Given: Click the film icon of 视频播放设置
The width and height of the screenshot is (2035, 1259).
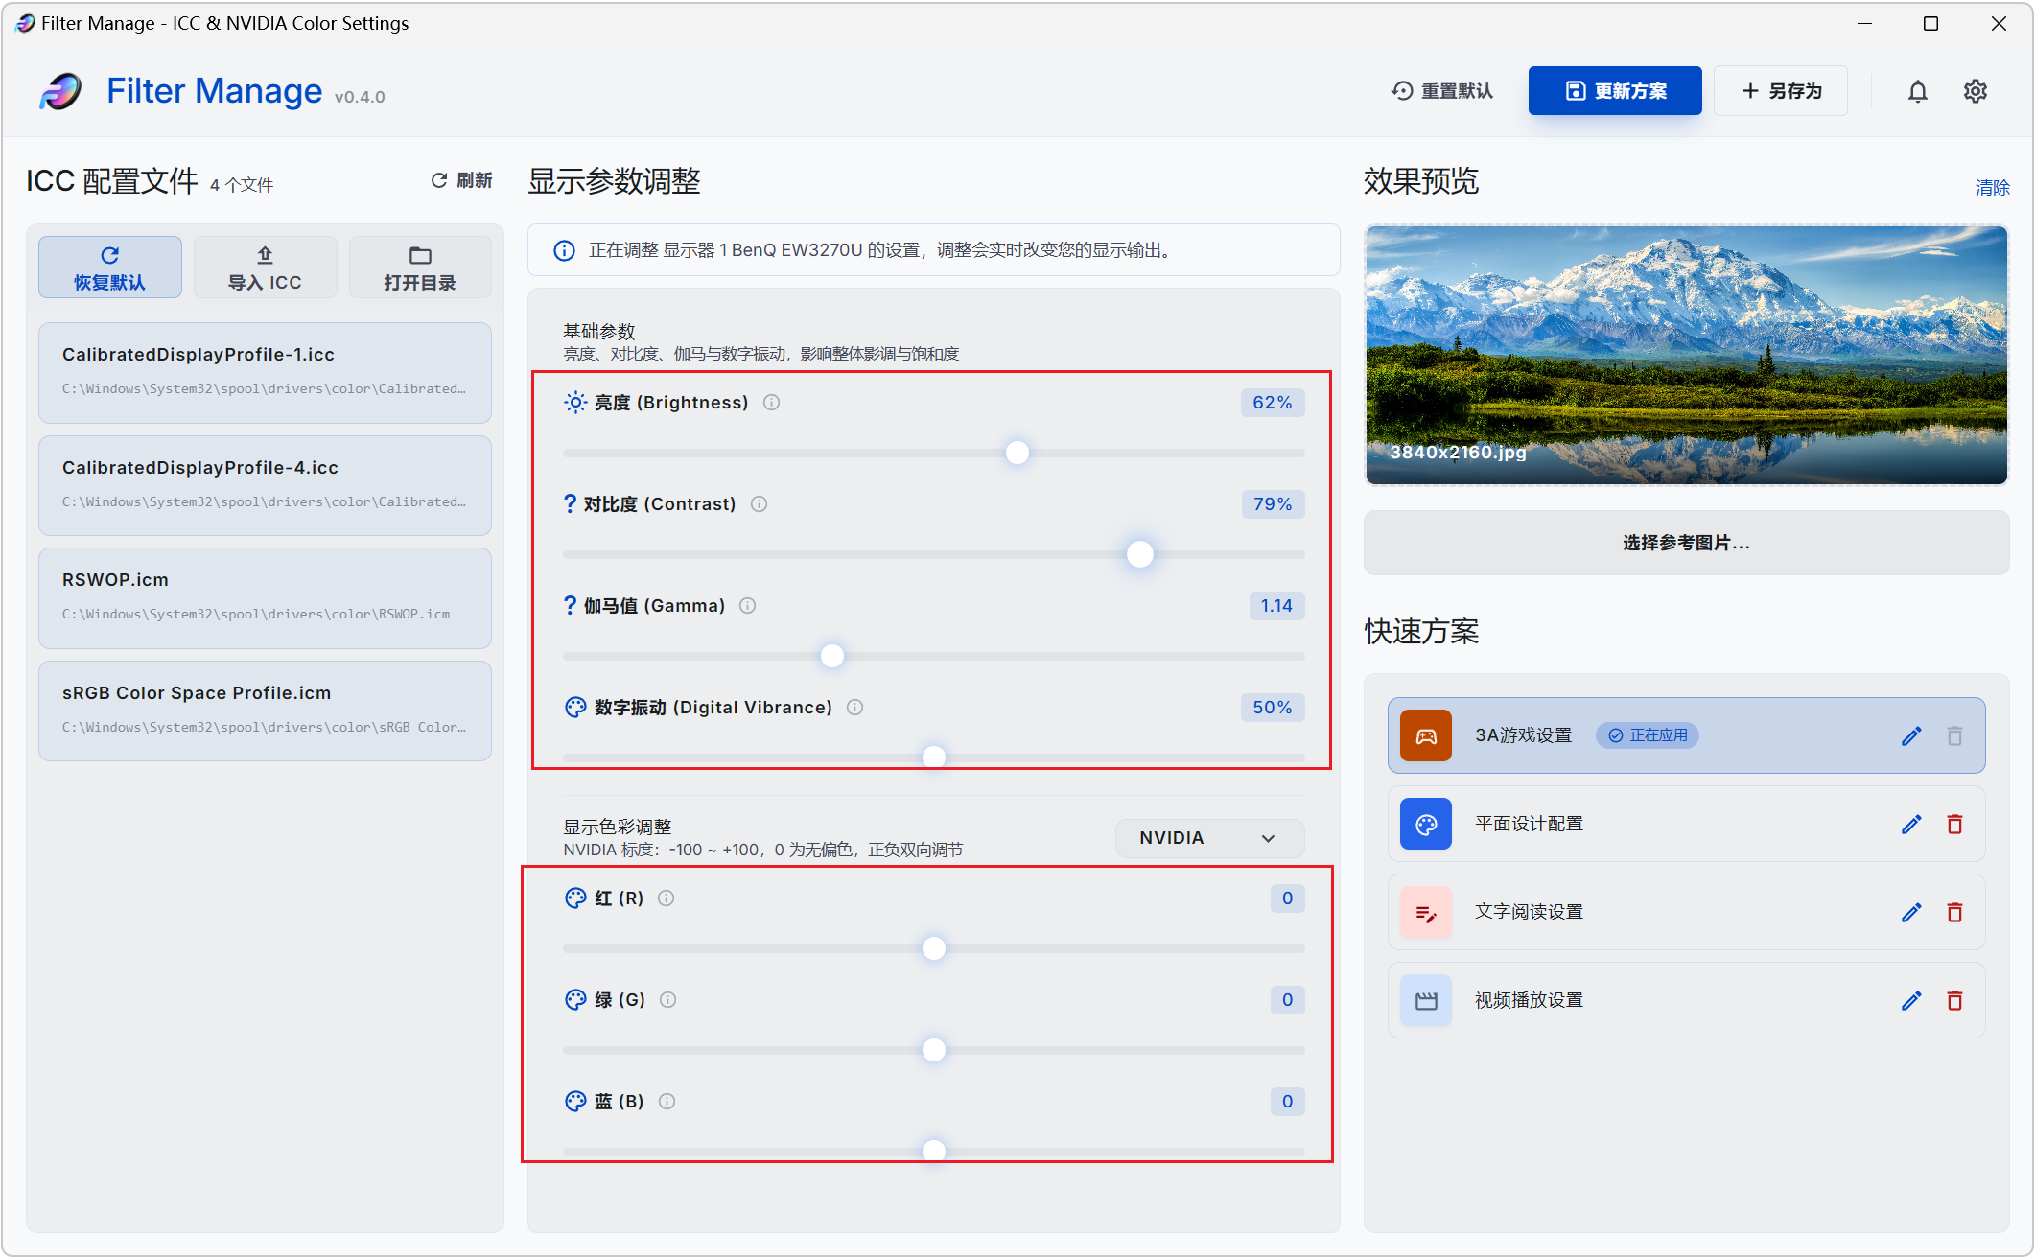Looking at the screenshot, I should [1426, 1001].
